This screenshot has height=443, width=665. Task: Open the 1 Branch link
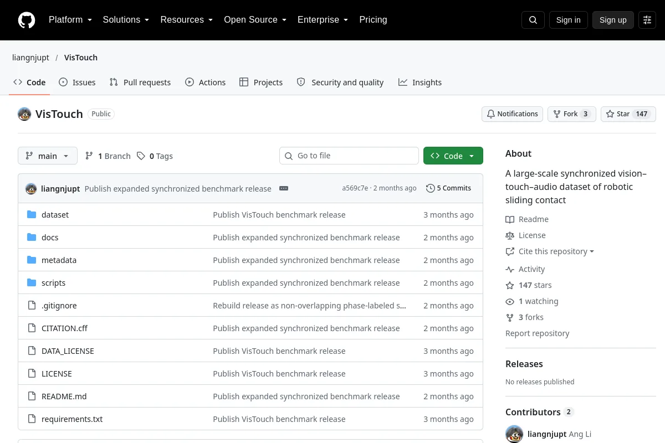(108, 156)
